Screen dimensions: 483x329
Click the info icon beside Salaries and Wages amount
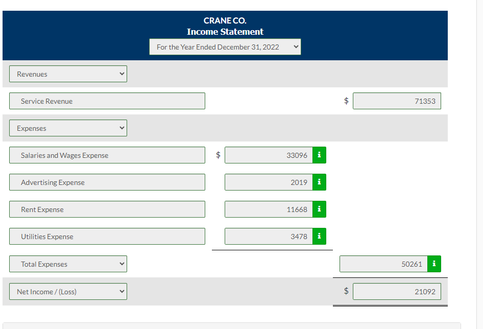pos(319,155)
